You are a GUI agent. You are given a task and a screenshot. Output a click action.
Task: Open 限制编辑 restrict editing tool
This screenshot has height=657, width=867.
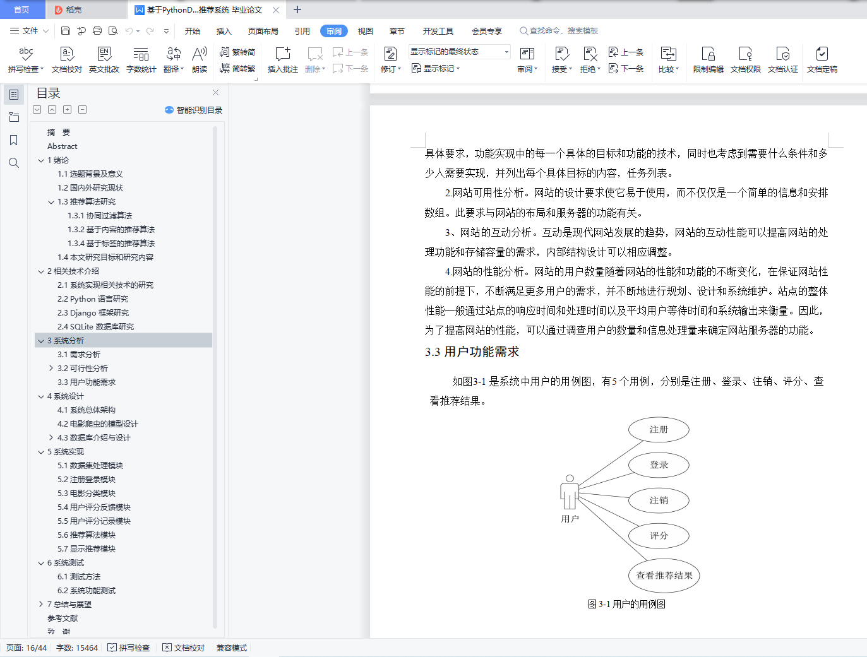coord(709,60)
